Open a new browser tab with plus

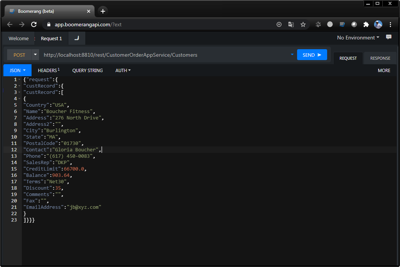tap(103, 11)
